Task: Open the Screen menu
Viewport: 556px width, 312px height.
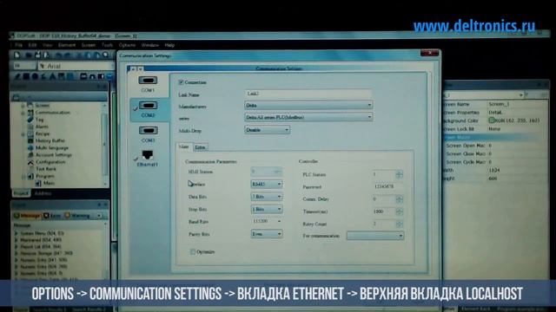Action: click(x=89, y=45)
